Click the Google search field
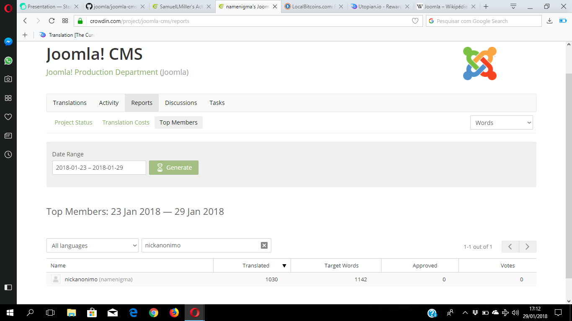The width and height of the screenshot is (572, 321). point(484,21)
